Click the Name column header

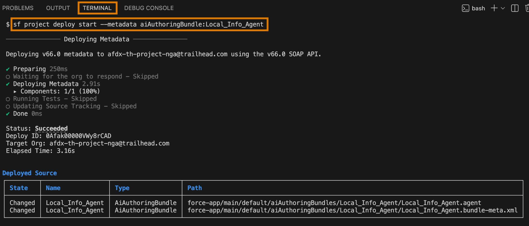tap(53, 188)
